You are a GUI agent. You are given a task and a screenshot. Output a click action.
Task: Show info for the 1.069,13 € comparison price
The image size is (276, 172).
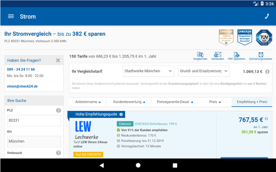pyautogui.click(x=267, y=72)
